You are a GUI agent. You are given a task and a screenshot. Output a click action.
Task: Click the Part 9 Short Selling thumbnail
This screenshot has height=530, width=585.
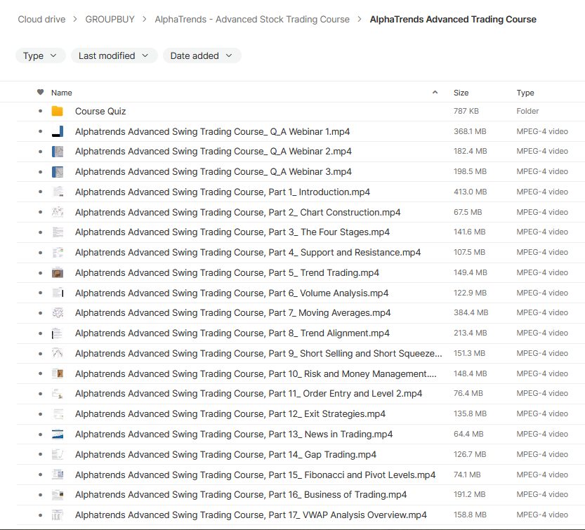tap(57, 353)
